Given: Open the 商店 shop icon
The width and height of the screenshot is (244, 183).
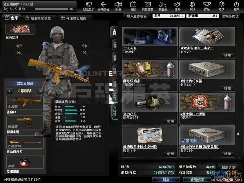Looking at the screenshot, I should click(133, 6).
